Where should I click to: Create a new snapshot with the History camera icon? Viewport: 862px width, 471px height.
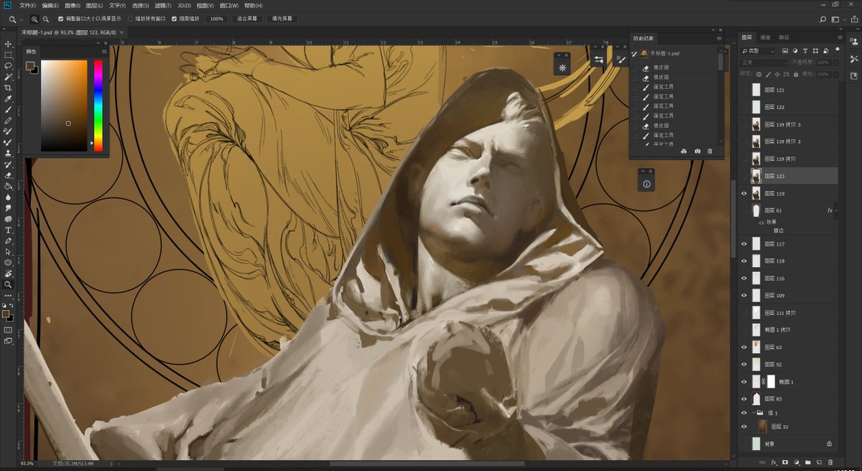697,151
